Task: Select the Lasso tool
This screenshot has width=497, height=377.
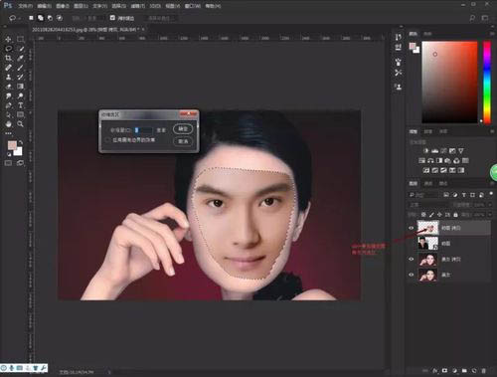Action: pos(8,49)
